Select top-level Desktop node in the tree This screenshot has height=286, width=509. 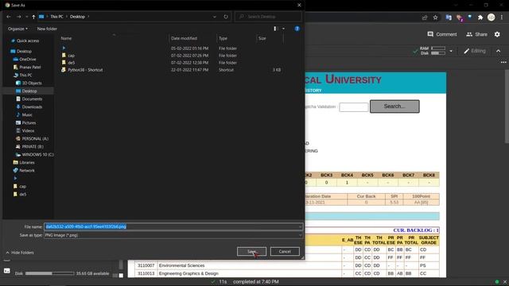click(x=24, y=51)
